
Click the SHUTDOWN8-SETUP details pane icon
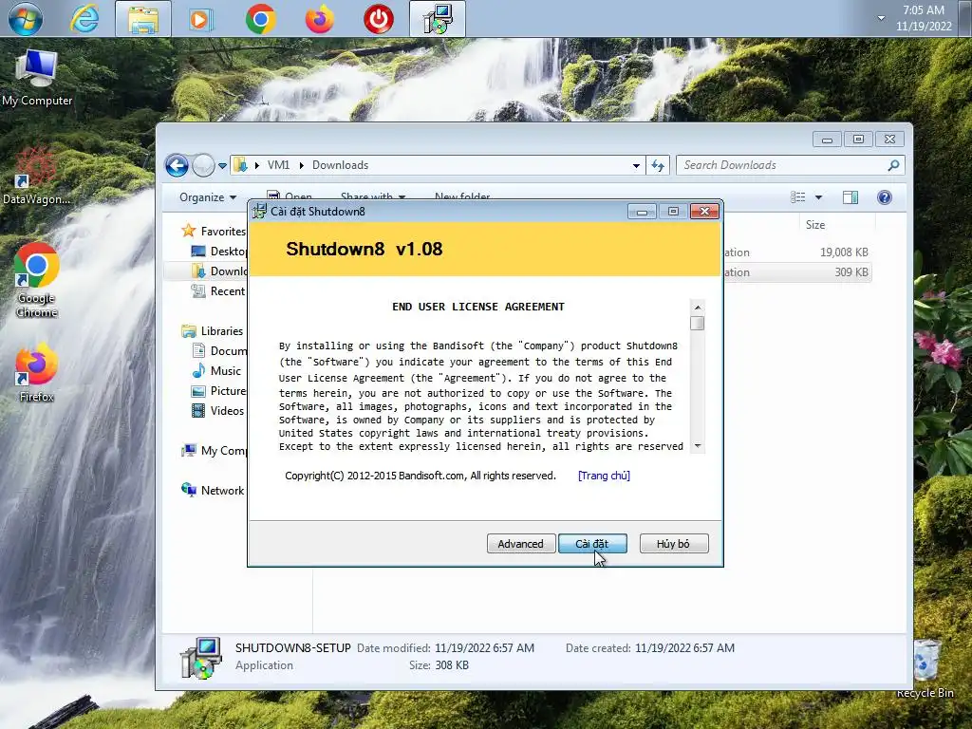tap(200, 658)
